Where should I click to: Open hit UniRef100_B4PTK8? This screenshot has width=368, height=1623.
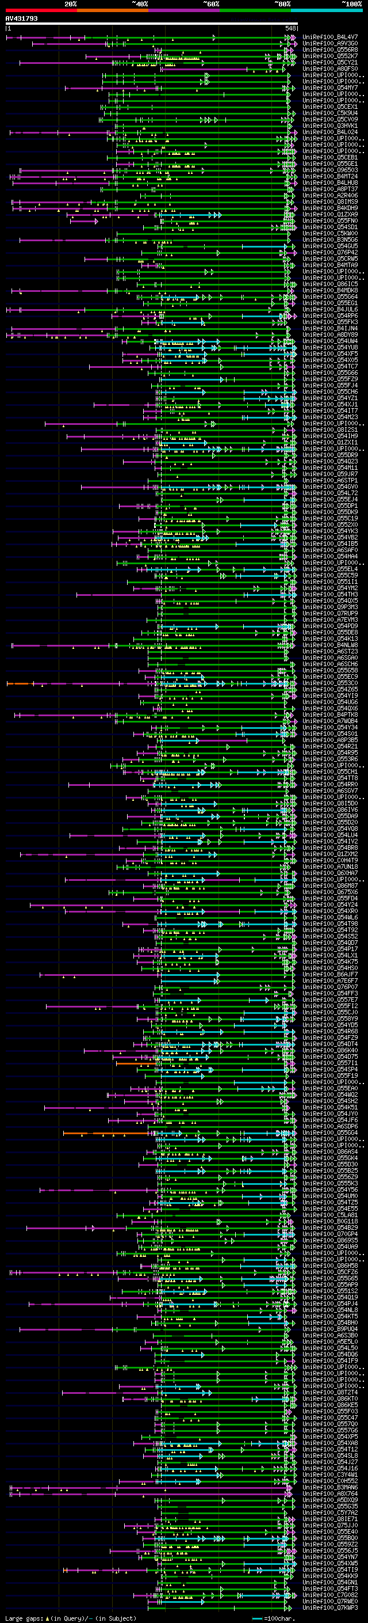click(x=330, y=714)
